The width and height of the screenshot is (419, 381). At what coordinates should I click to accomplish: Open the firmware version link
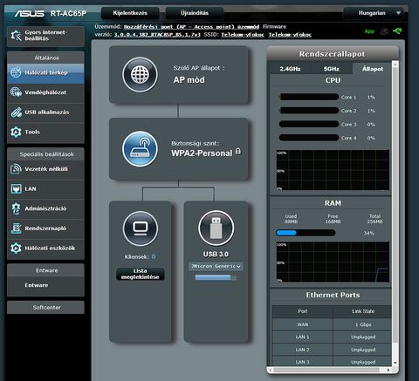point(157,35)
